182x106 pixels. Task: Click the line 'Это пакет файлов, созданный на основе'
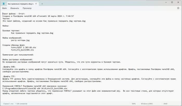pos(44,21)
